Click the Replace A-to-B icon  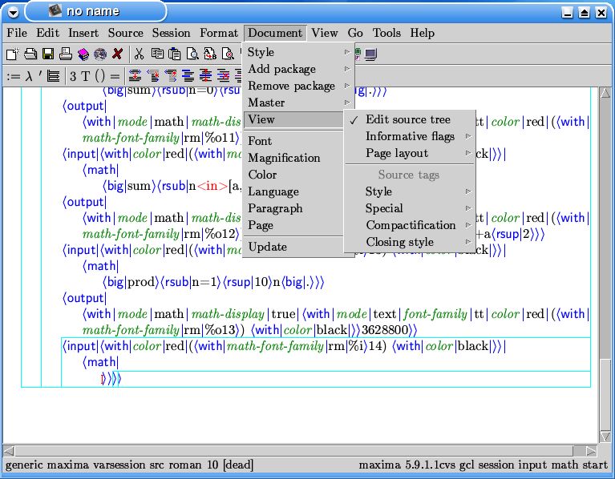coord(210,54)
